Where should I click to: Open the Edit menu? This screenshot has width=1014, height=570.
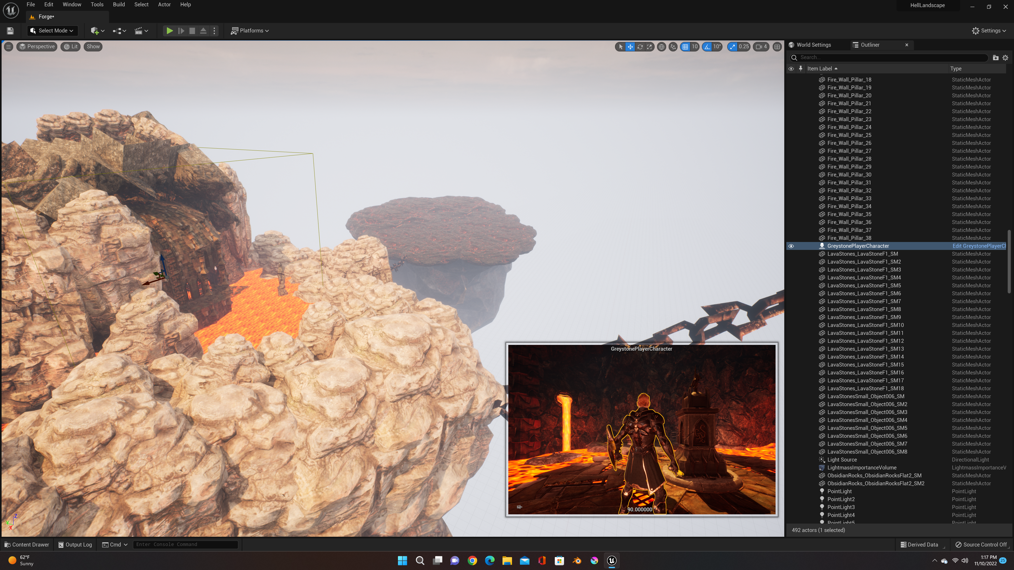(x=48, y=5)
